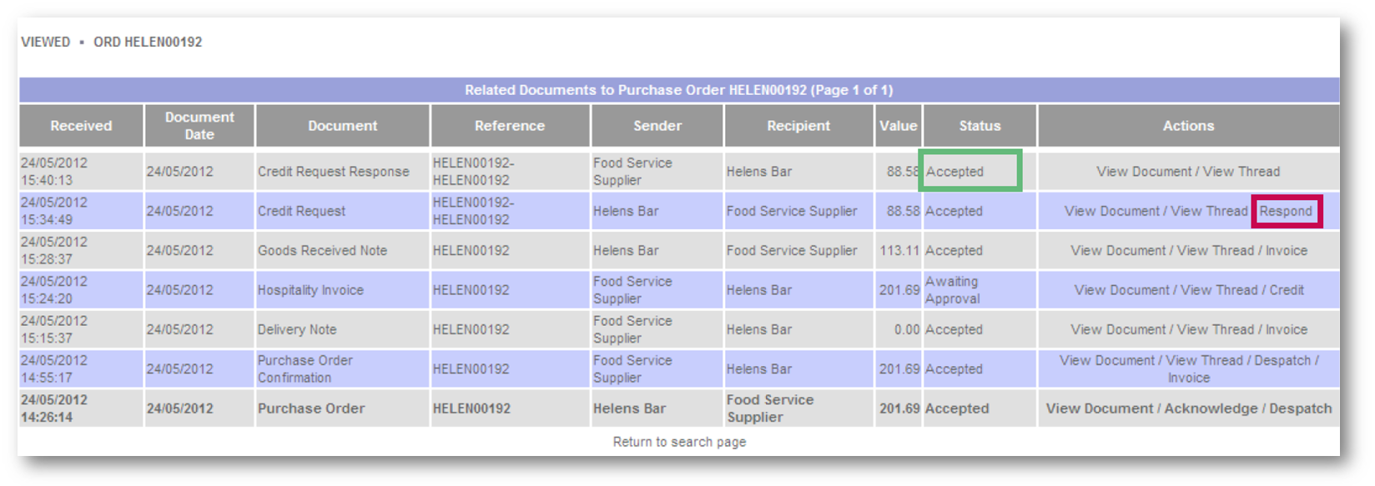
Task: Click the Sender column header
Action: (657, 126)
